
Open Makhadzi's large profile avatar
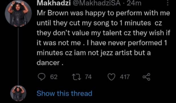tap(18, 13)
